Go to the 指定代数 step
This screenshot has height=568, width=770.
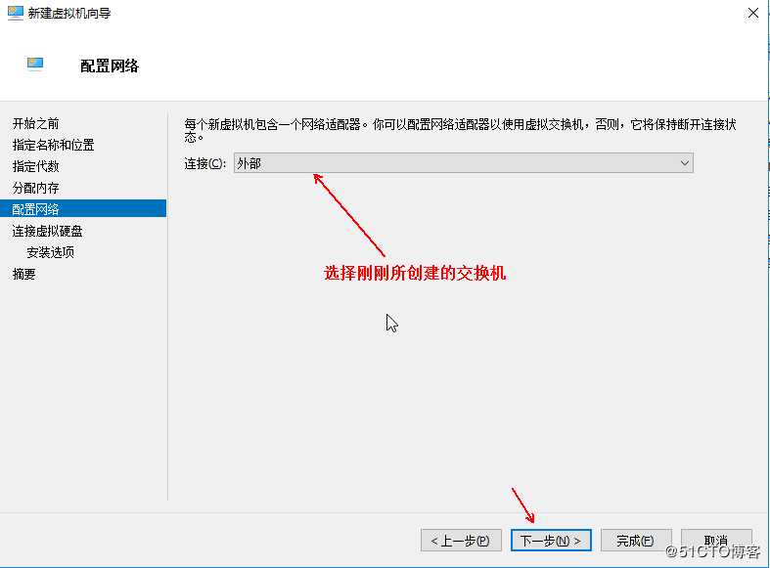[35, 167]
